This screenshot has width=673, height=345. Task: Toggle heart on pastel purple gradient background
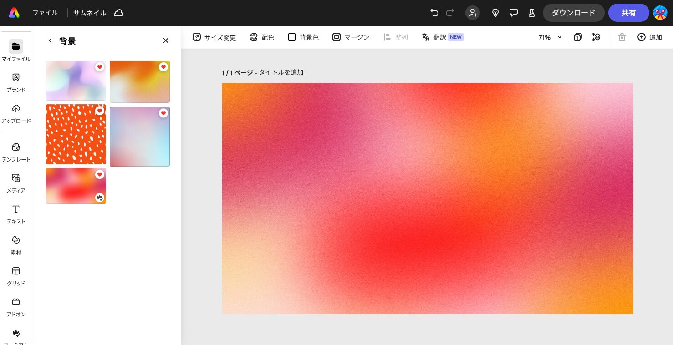(100, 67)
